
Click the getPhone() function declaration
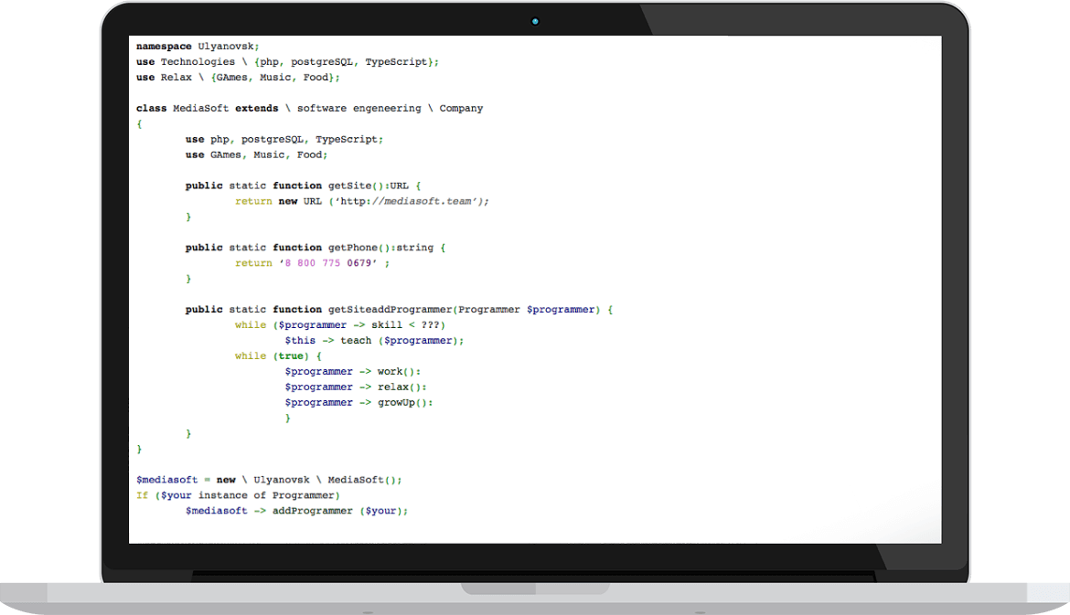point(316,248)
